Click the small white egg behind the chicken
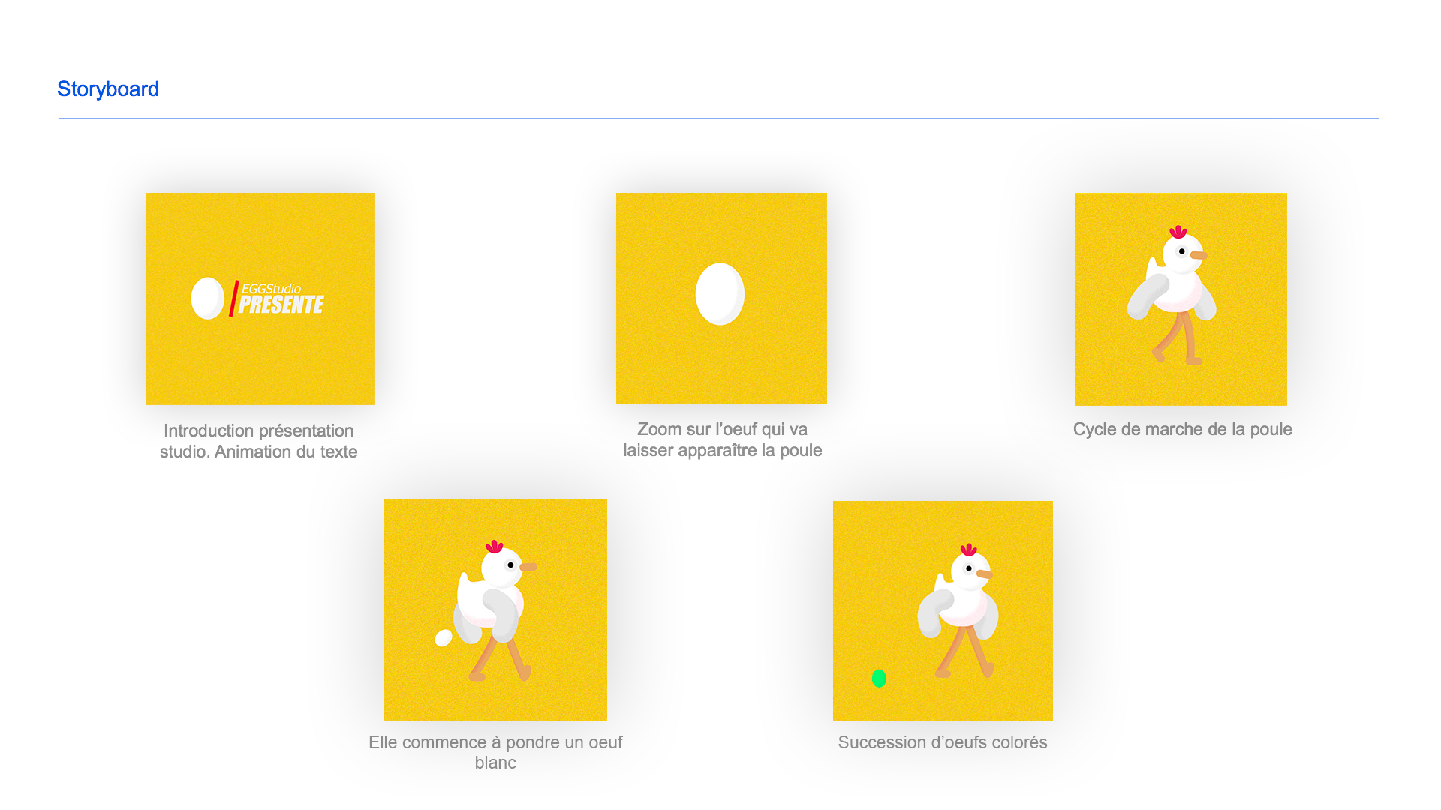The height and width of the screenshot is (810, 1441). point(444,638)
